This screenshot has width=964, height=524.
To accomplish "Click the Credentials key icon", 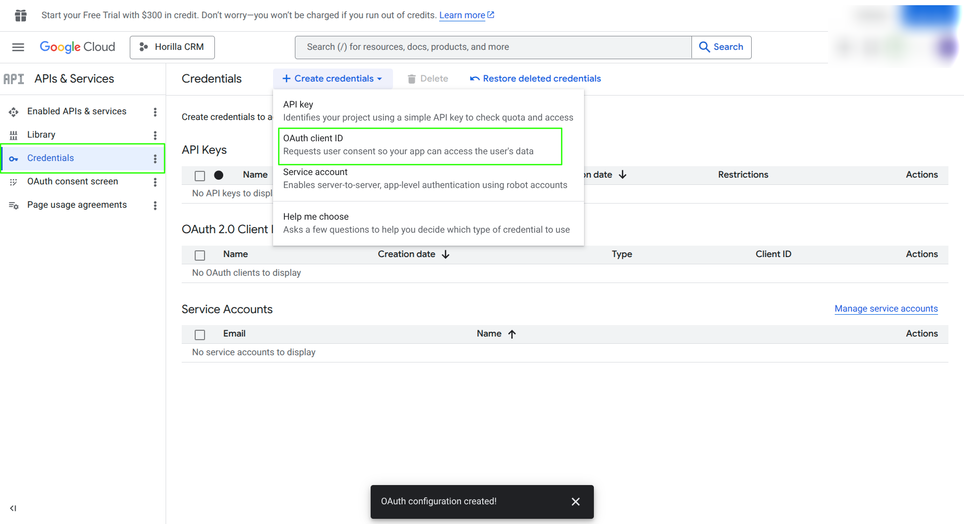I will (13, 159).
